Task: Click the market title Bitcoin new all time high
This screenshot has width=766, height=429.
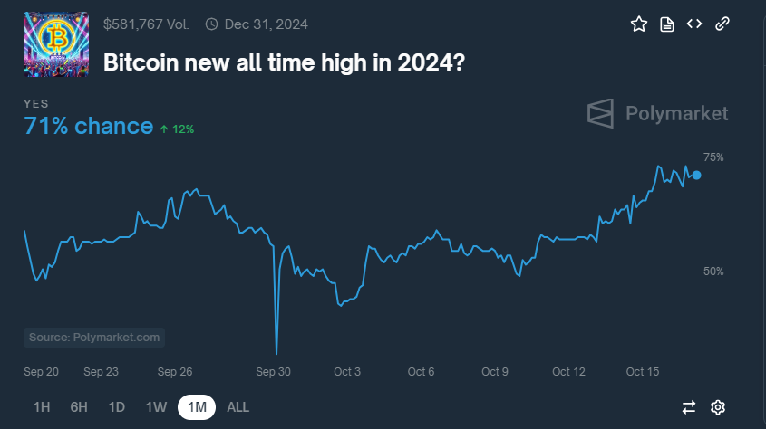Action: [x=284, y=62]
